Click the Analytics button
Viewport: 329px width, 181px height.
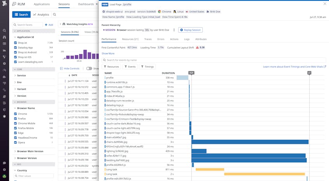tap(41, 14)
